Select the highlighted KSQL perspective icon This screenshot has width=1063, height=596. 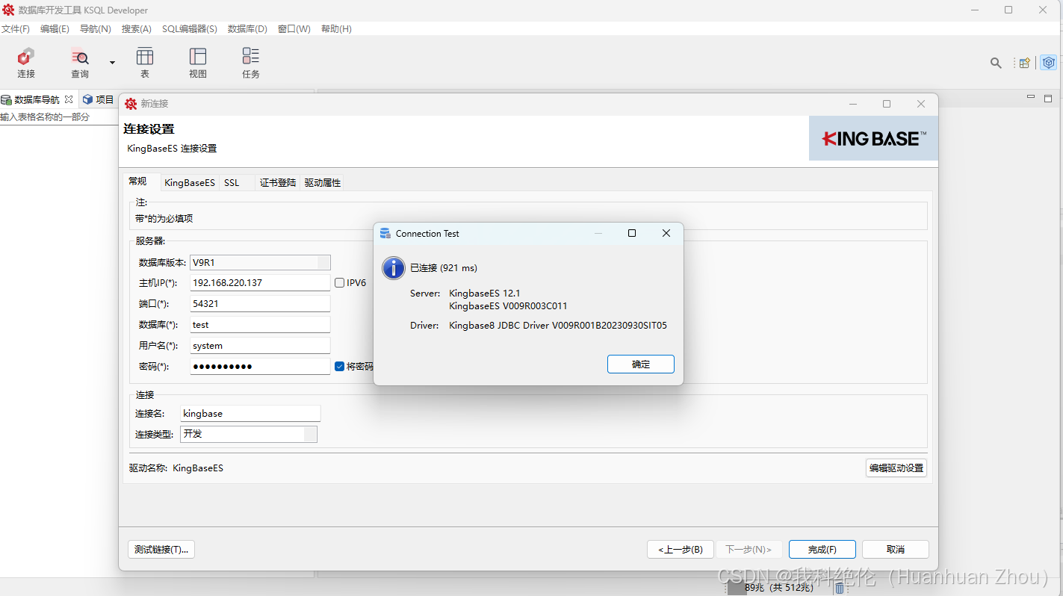[1049, 63]
